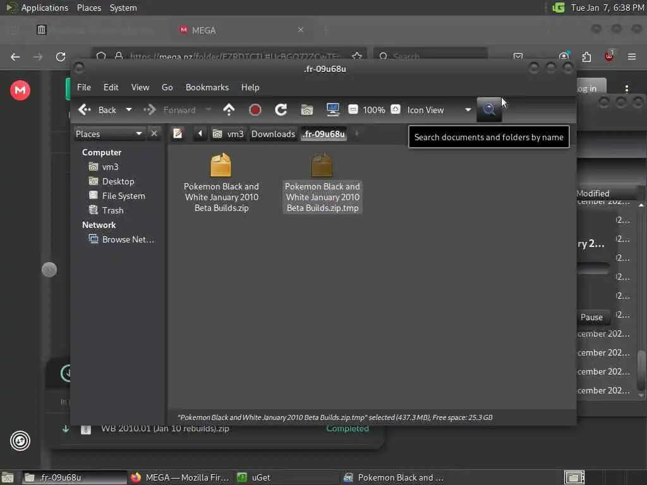Viewport: 647px width, 485px height.
Task: Open the Applications menu in top panel
Action: [37, 8]
